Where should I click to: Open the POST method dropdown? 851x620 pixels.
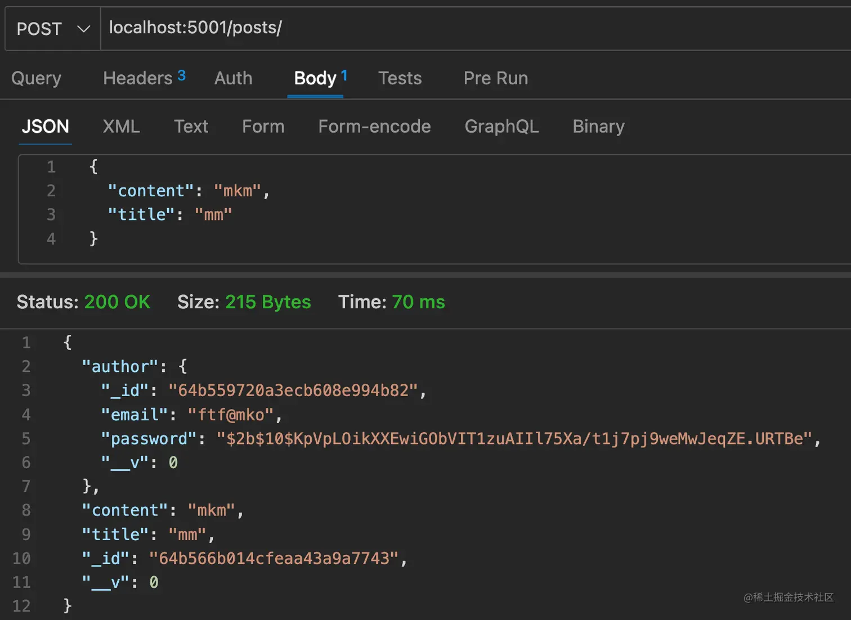(53, 29)
